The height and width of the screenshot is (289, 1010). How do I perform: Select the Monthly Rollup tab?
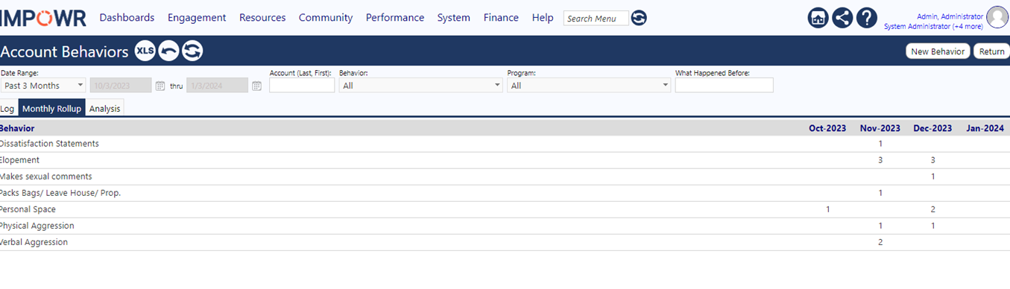pyautogui.click(x=52, y=109)
